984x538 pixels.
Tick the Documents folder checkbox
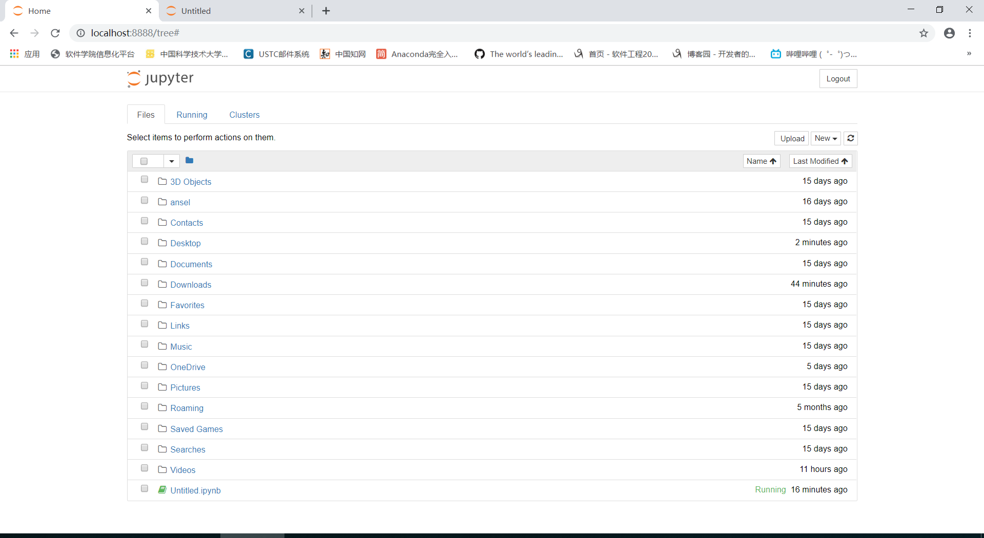point(145,262)
